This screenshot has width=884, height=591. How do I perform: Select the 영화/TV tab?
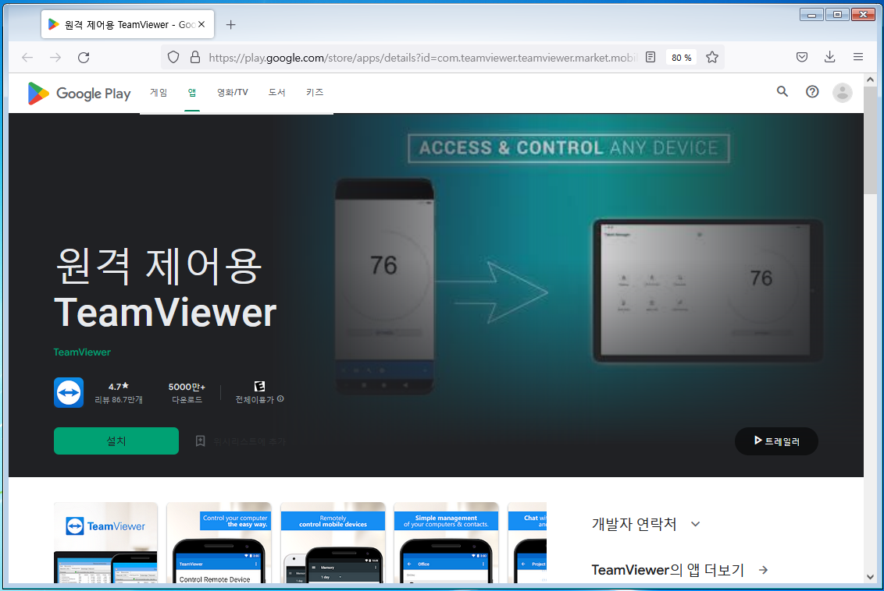232,92
